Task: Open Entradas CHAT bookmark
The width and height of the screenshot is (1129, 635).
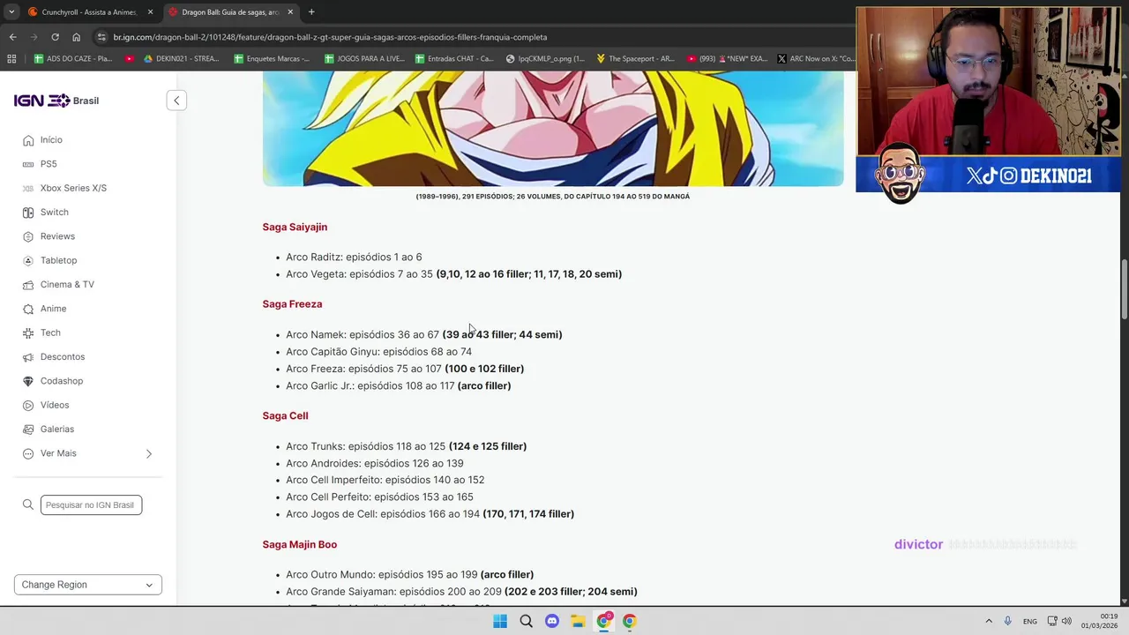Action: [454, 59]
